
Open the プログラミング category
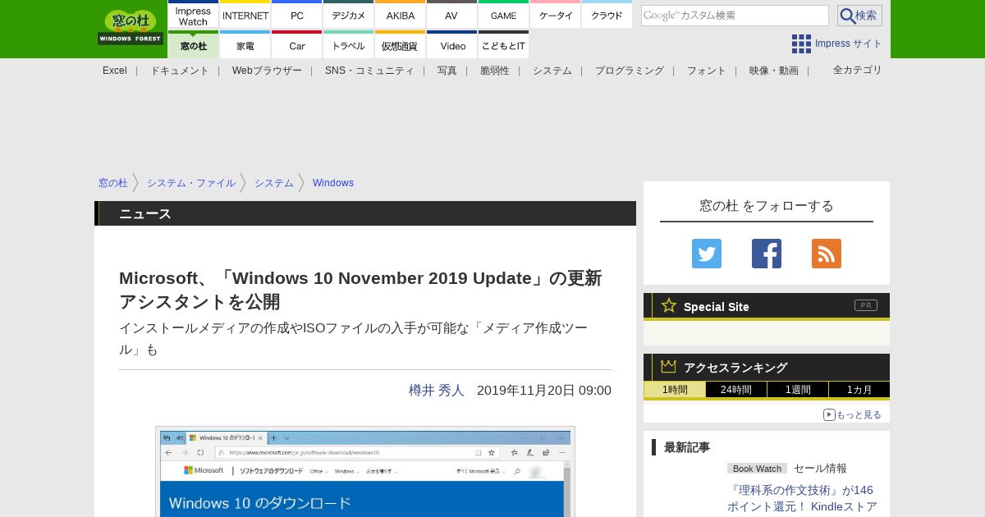pyautogui.click(x=630, y=71)
